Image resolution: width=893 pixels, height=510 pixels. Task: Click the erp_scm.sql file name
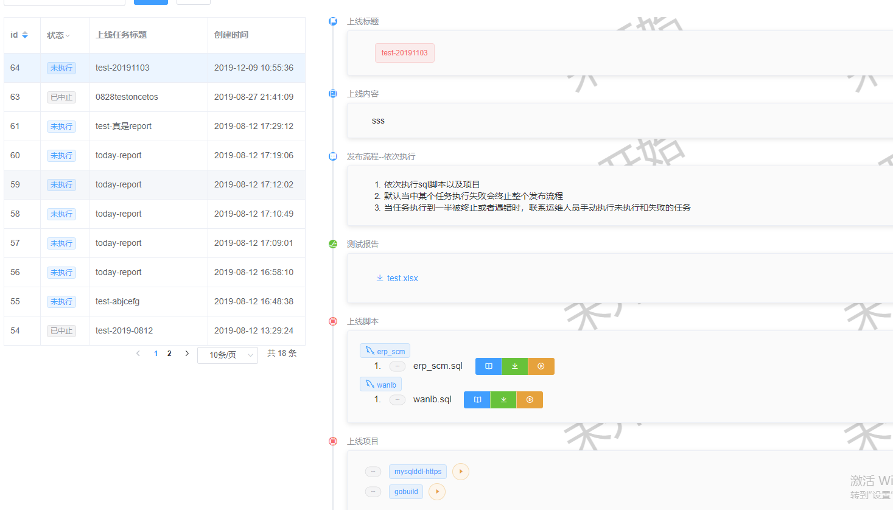(438, 366)
